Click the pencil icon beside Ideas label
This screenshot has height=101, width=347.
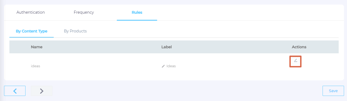click(x=163, y=66)
